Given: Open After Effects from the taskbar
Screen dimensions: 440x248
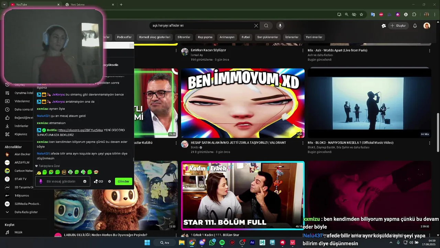Looking at the screenshot, I should [x=252, y=242].
